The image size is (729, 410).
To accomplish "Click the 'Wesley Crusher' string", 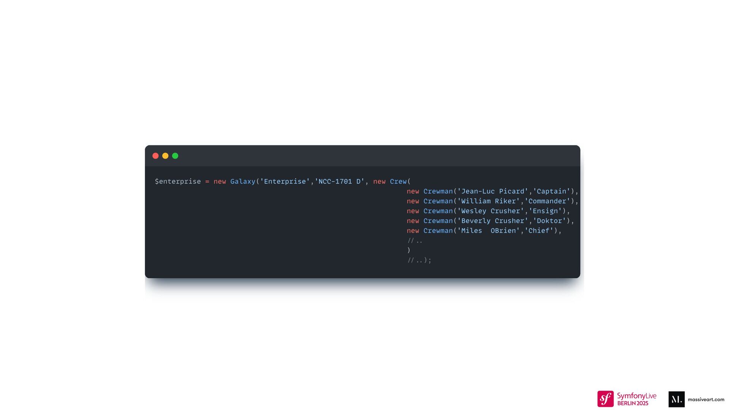I will pos(491,211).
